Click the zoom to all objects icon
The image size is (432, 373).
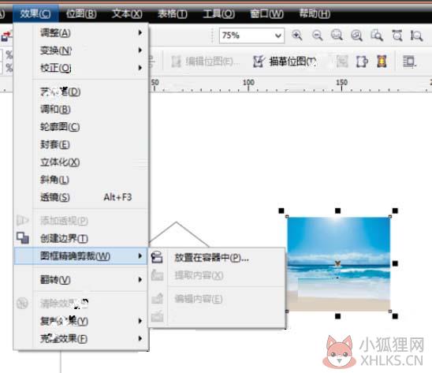356,35
